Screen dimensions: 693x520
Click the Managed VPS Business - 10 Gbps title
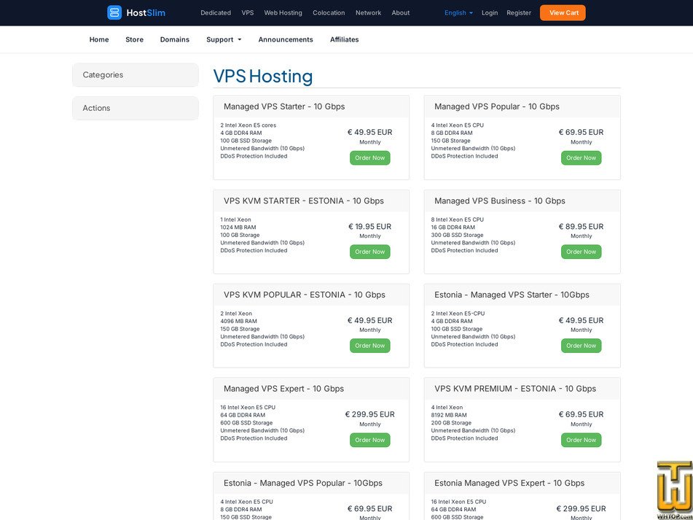pos(500,201)
